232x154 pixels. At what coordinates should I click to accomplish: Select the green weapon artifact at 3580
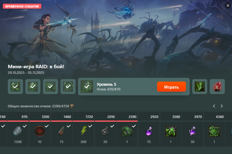pyautogui.click(x=171, y=131)
